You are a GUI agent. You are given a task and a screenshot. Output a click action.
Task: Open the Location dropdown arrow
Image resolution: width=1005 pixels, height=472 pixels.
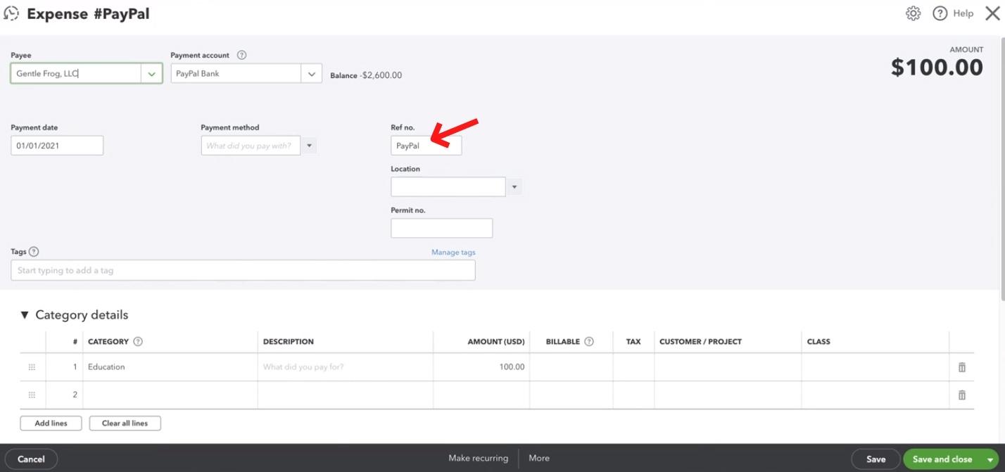click(x=514, y=187)
